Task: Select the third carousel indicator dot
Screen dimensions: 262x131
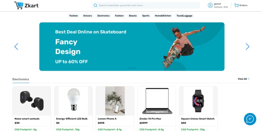Action: 134,68
